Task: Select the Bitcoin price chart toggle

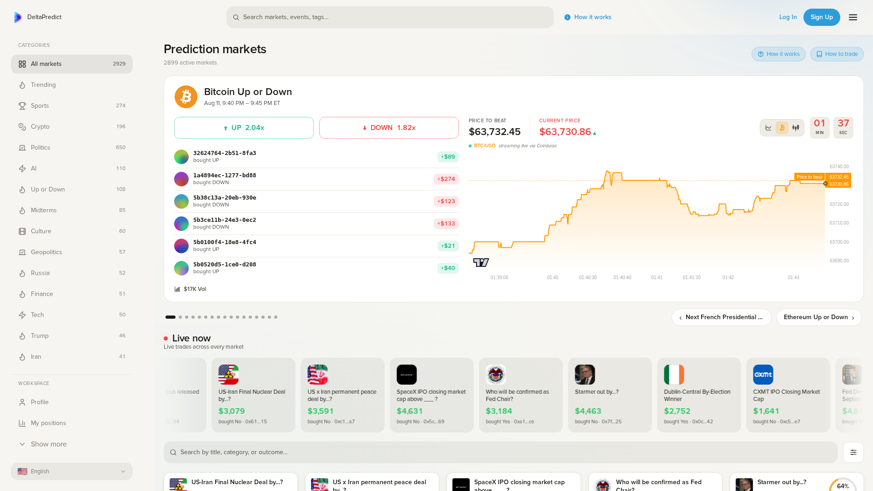Action: [782, 128]
